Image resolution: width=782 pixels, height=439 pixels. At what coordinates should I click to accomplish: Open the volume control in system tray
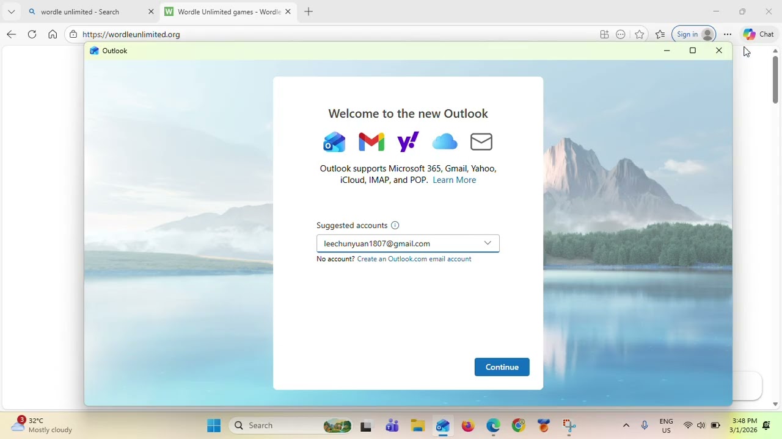[x=701, y=426]
